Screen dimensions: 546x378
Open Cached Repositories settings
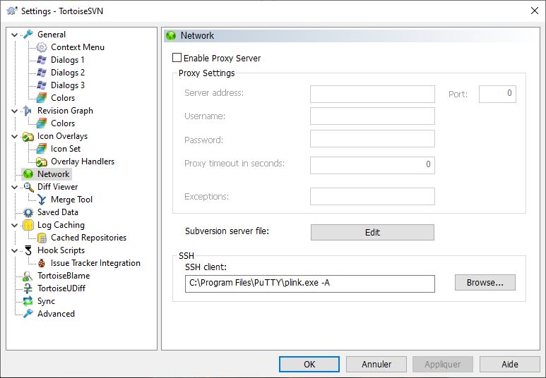(x=88, y=238)
